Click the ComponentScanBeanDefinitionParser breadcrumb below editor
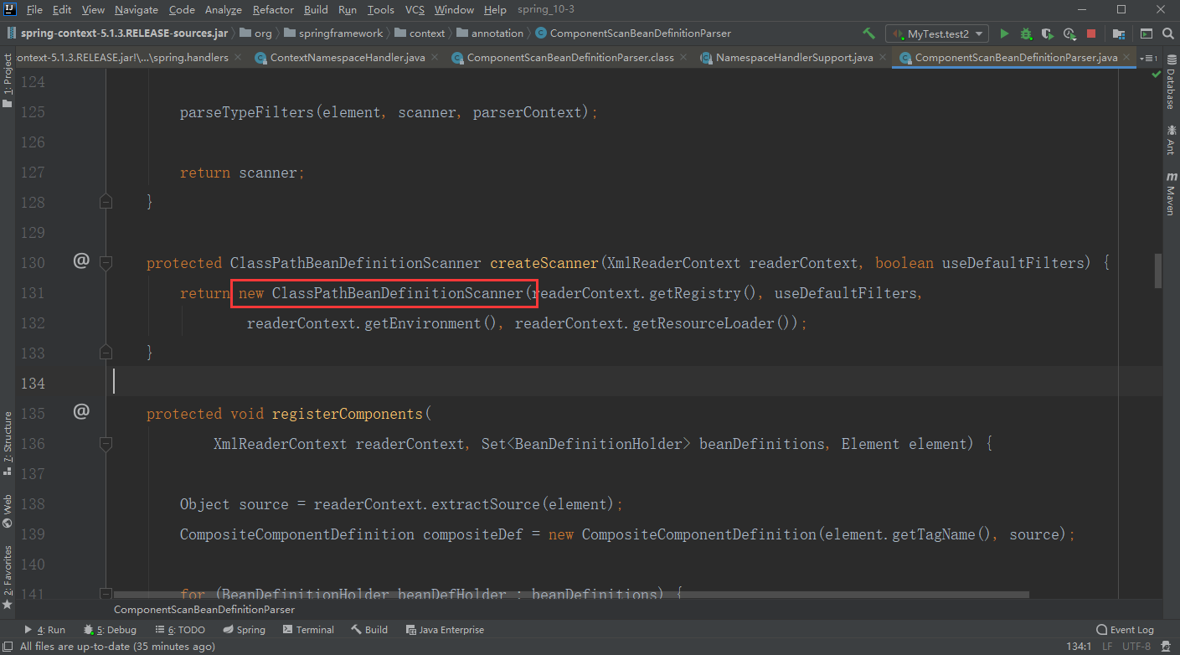The width and height of the screenshot is (1180, 655). [204, 610]
